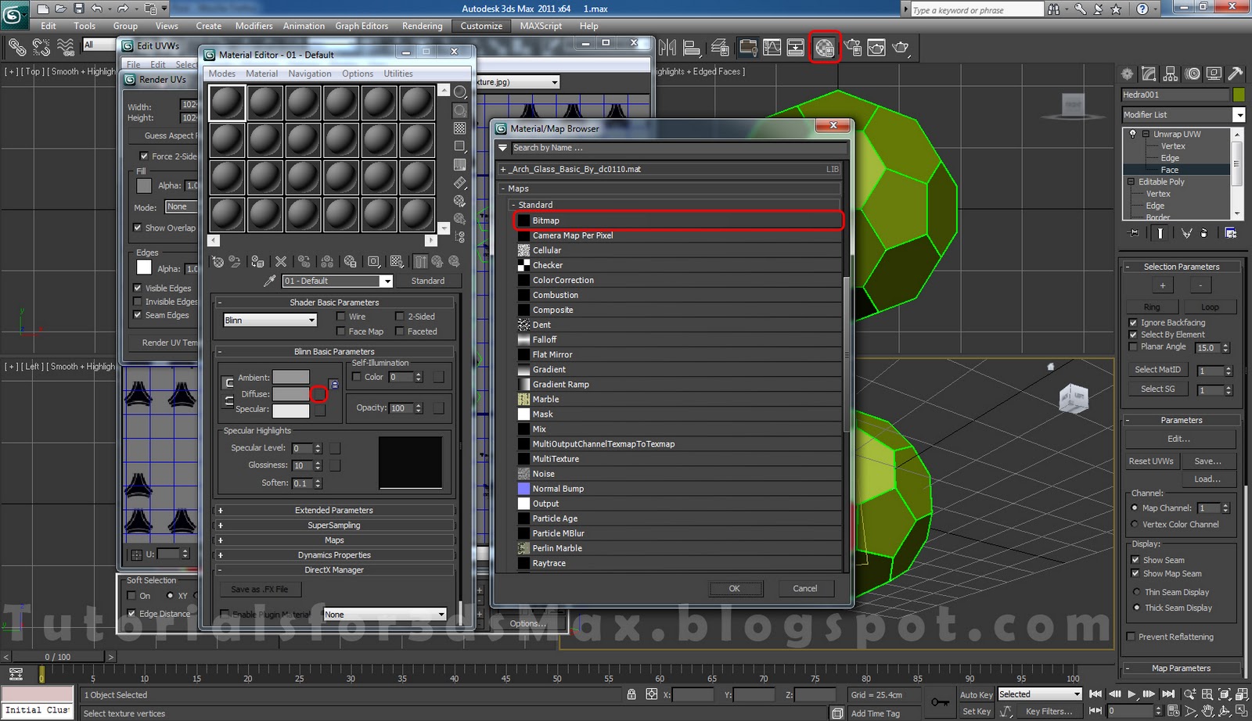The image size is (1252, 721).
Task: Click Reset Map/Mtl delete icon
Action: pyautogui.click(x=281, y=261)
